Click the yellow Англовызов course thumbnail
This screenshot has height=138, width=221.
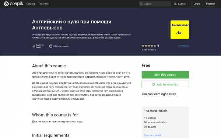[180, 29]
